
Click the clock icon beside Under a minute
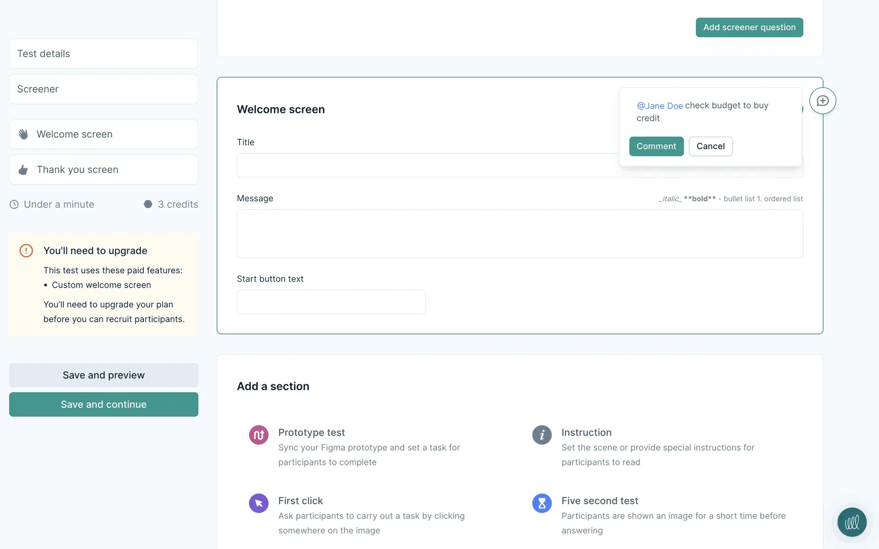14,205
